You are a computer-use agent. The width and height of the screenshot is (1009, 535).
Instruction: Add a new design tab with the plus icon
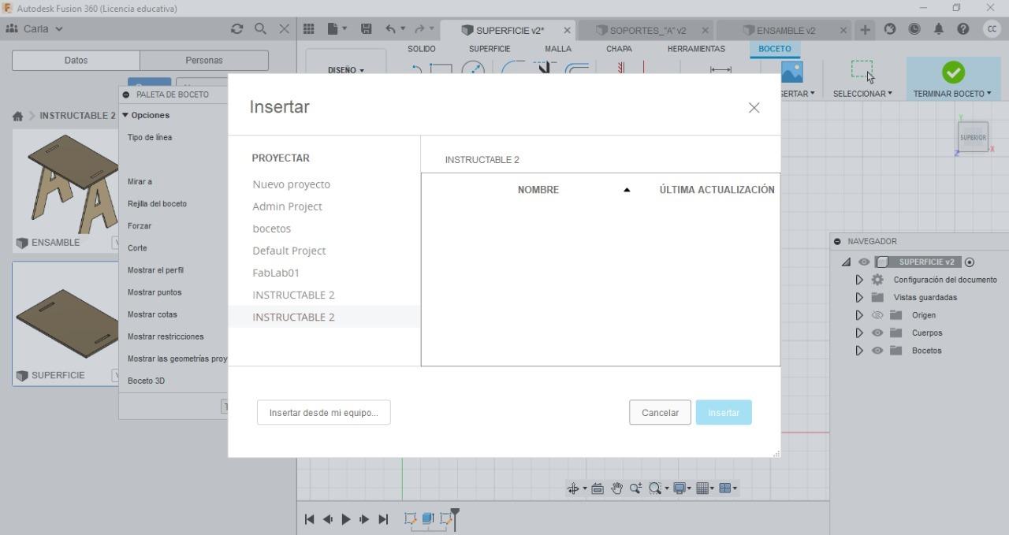coord(865,30)
